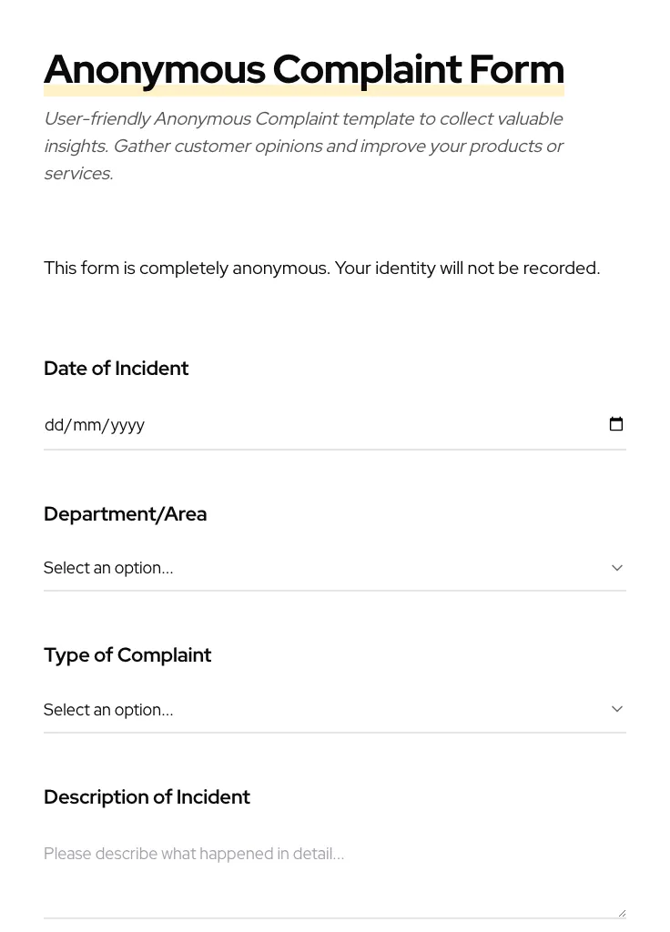This screenshot has height=932, width=670.
Task: Click the Type of Complaint label
Action: click(x=127, y=654)
